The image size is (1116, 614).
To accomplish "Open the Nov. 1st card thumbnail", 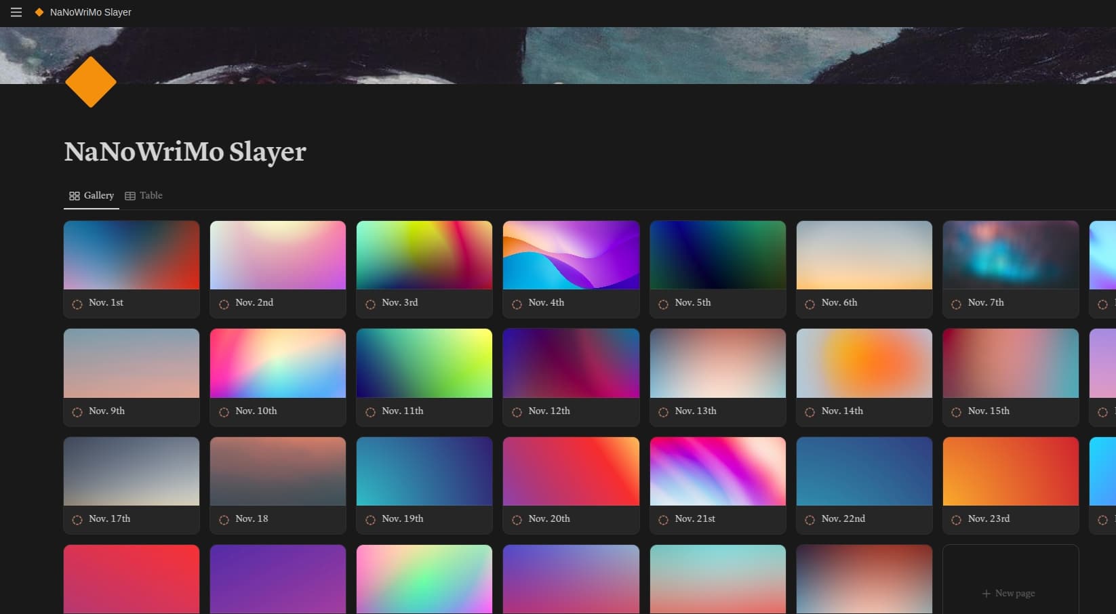I will coord(132,255).
